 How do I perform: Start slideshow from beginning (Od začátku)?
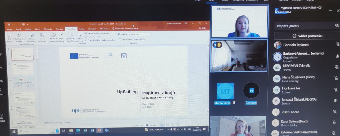[10, 37]
